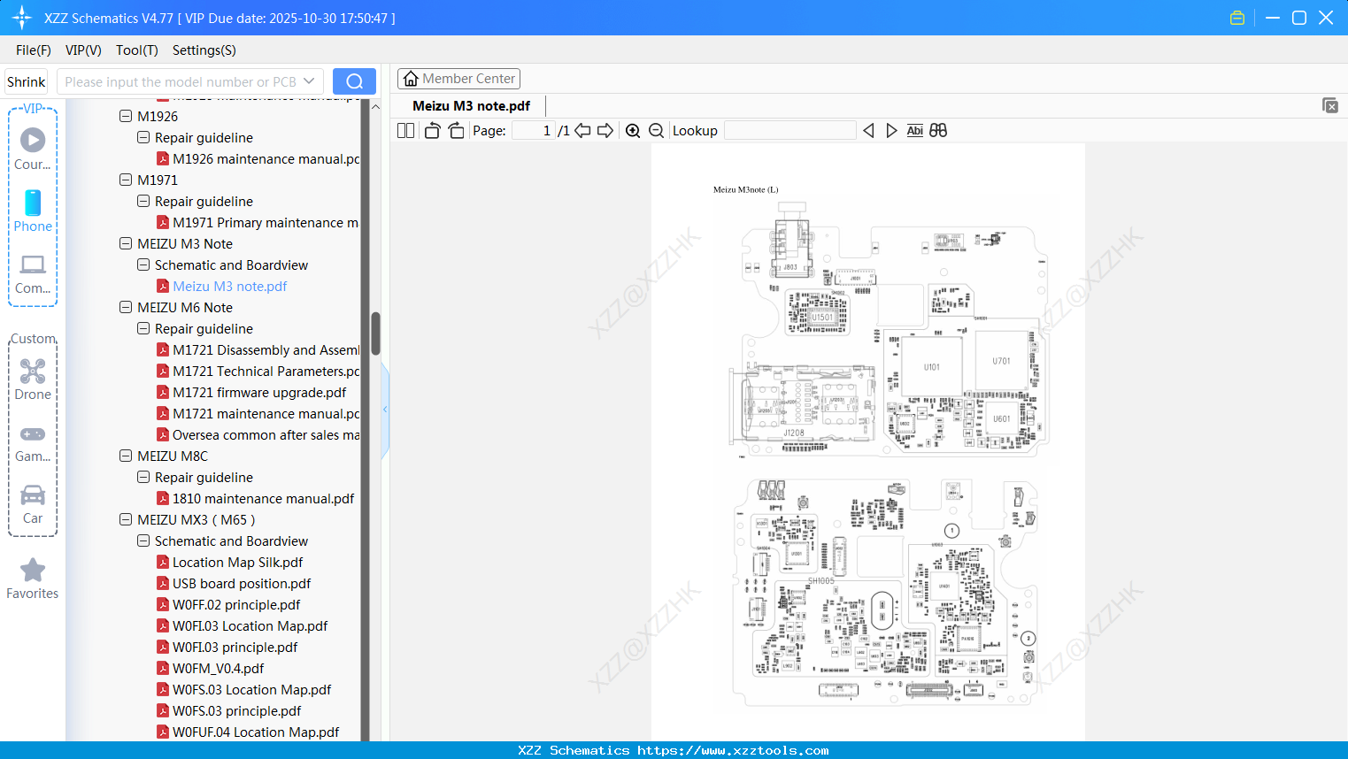Open 1810 maintenance manual.pdf

click(256, 499)
